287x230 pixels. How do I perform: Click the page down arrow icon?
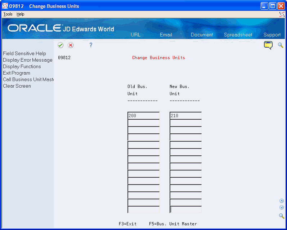coord(282,207)
